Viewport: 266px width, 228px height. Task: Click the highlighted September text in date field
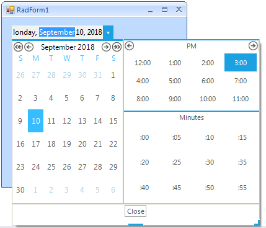coord(57,32)
